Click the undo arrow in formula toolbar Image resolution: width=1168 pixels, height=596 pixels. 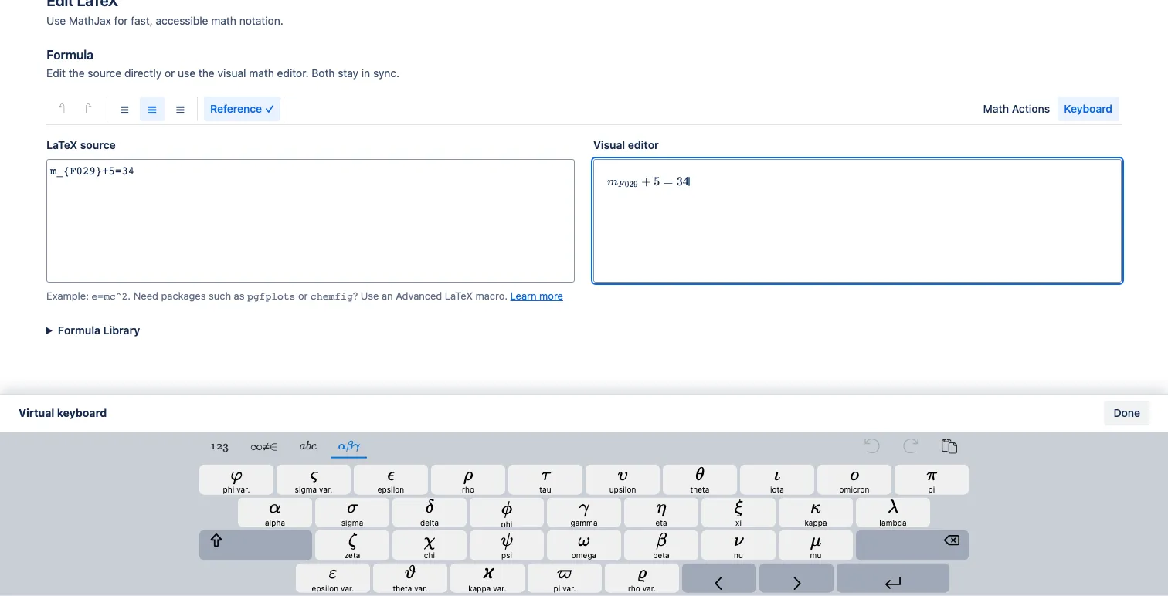[62, 109]
